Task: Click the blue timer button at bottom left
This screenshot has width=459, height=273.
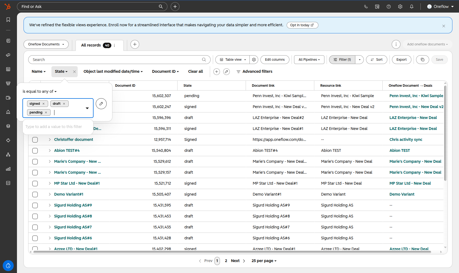Action: point(8,266)
